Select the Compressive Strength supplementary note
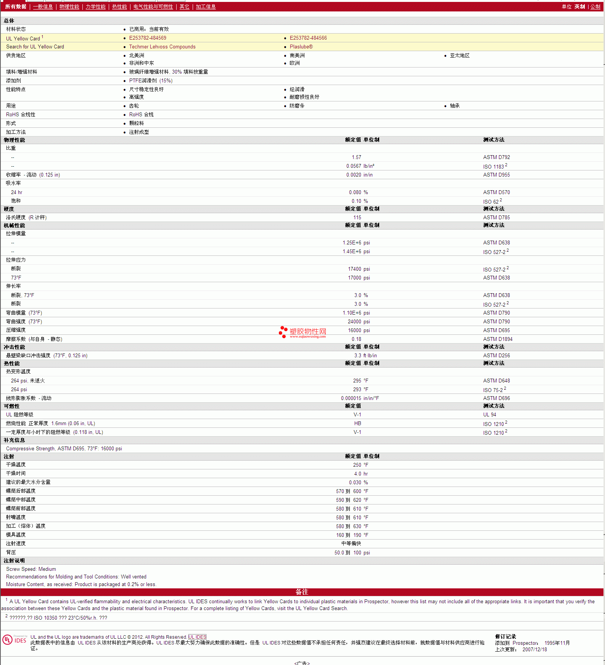 (x=64, y=448)
